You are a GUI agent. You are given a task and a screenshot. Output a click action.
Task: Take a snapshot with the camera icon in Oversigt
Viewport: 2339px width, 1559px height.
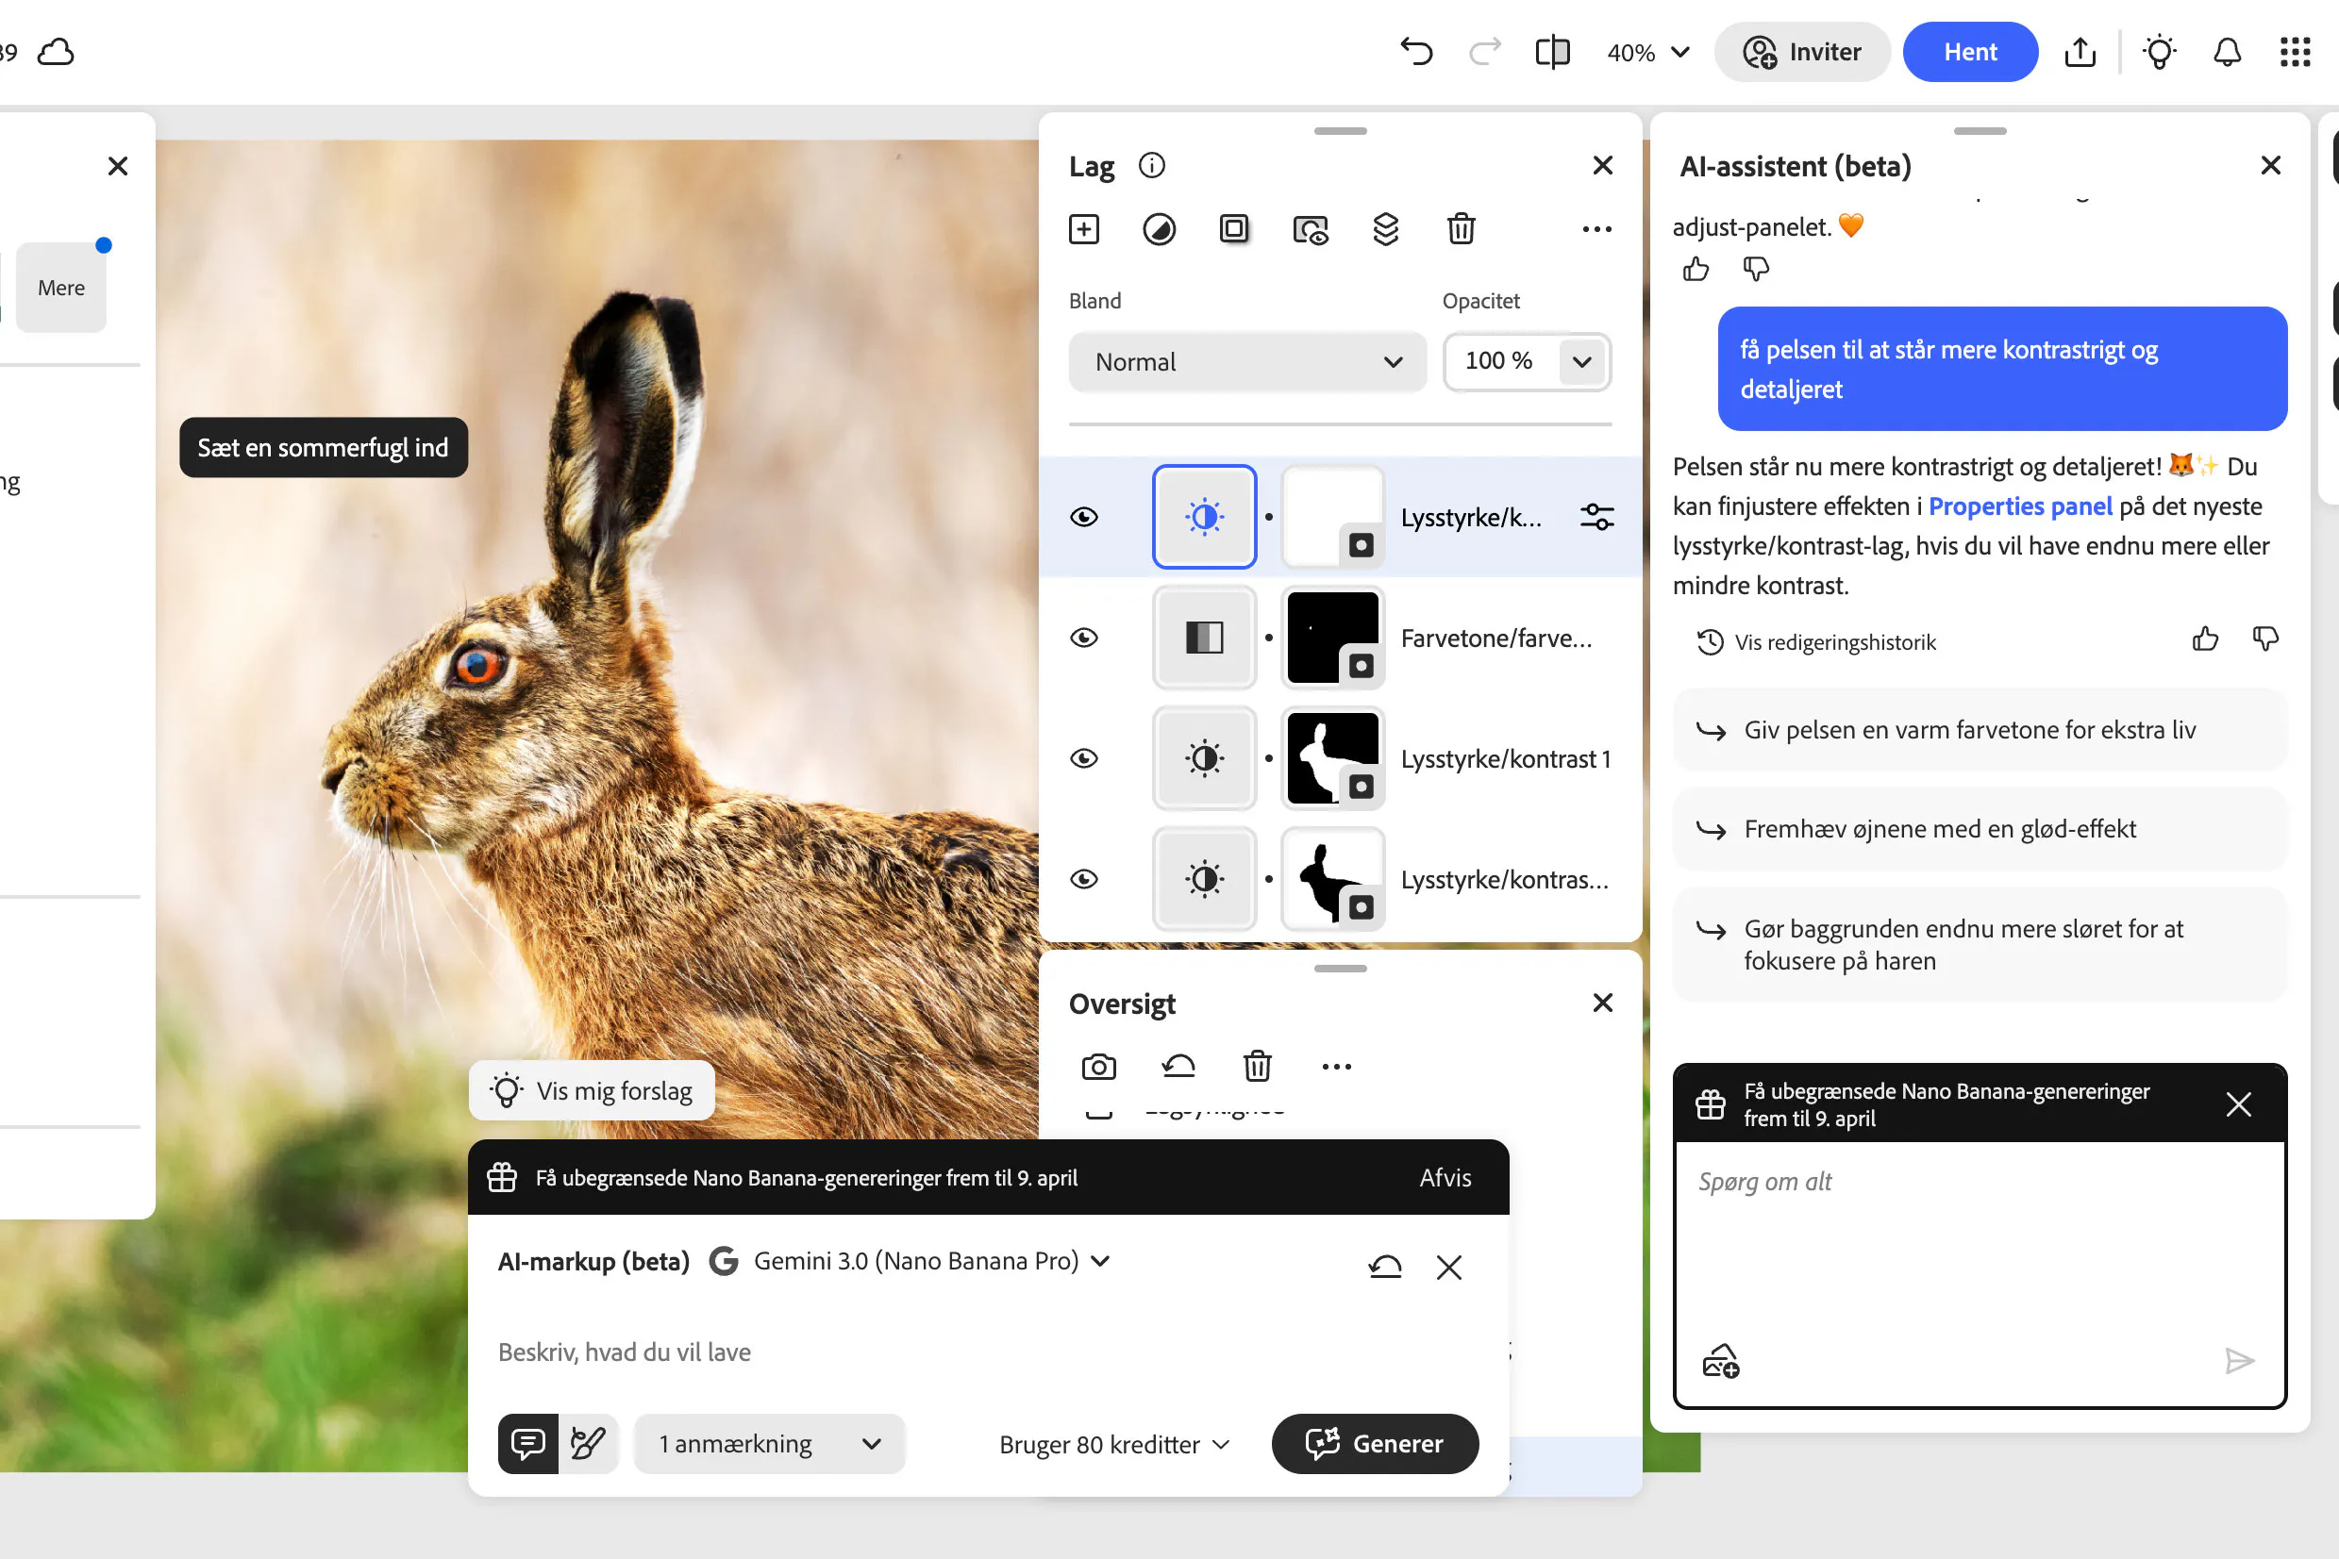point(1098,1067)
